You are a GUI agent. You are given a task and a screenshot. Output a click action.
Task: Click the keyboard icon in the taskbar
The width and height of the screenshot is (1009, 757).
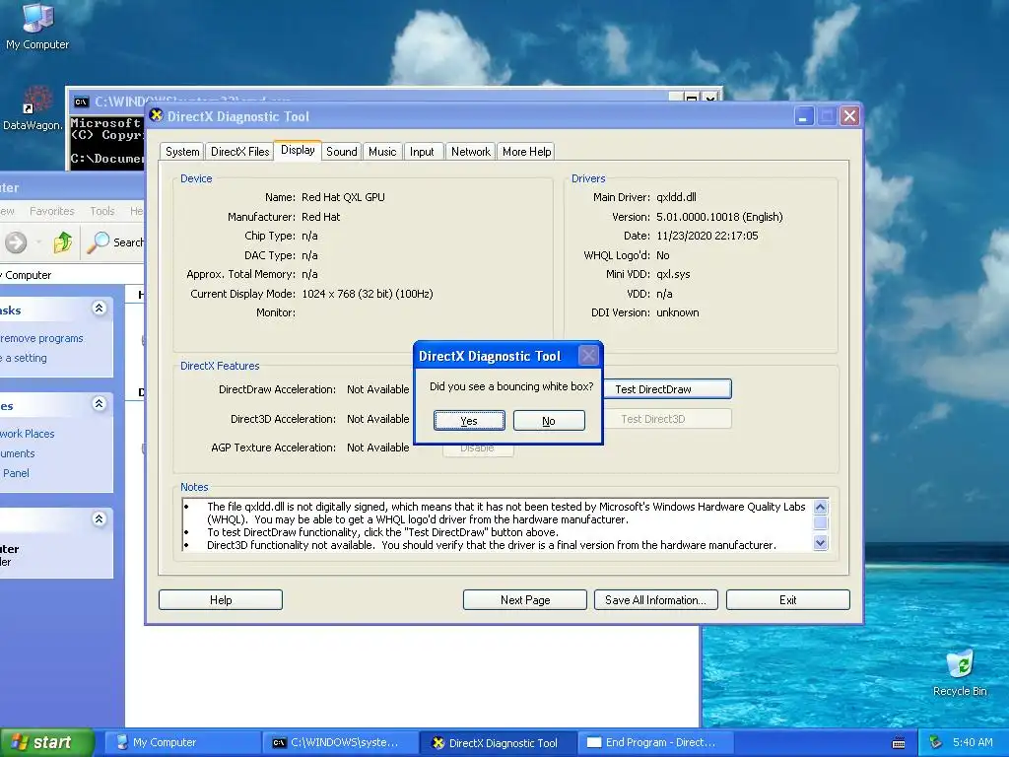tap(899, 743)
